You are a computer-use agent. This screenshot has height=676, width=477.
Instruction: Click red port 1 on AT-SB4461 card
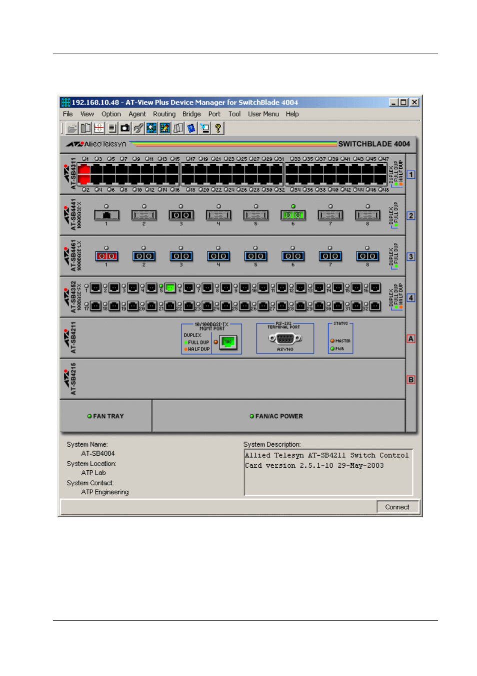coord(106,256)
